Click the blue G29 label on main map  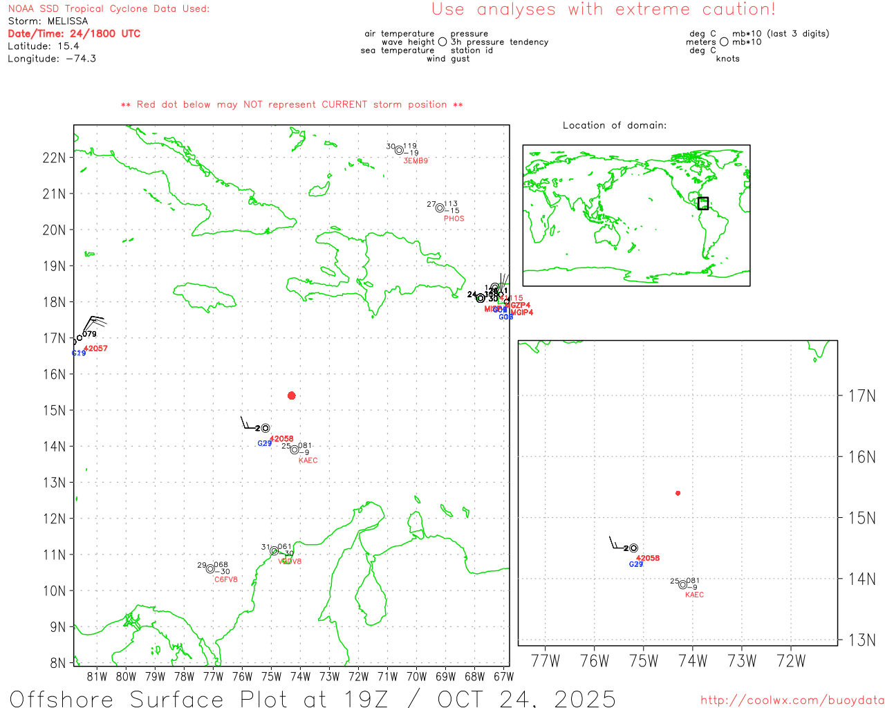(265, 443)
